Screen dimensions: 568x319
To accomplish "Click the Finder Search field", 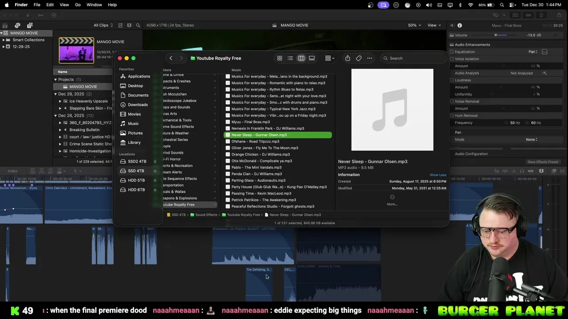I will click(413, 58).
